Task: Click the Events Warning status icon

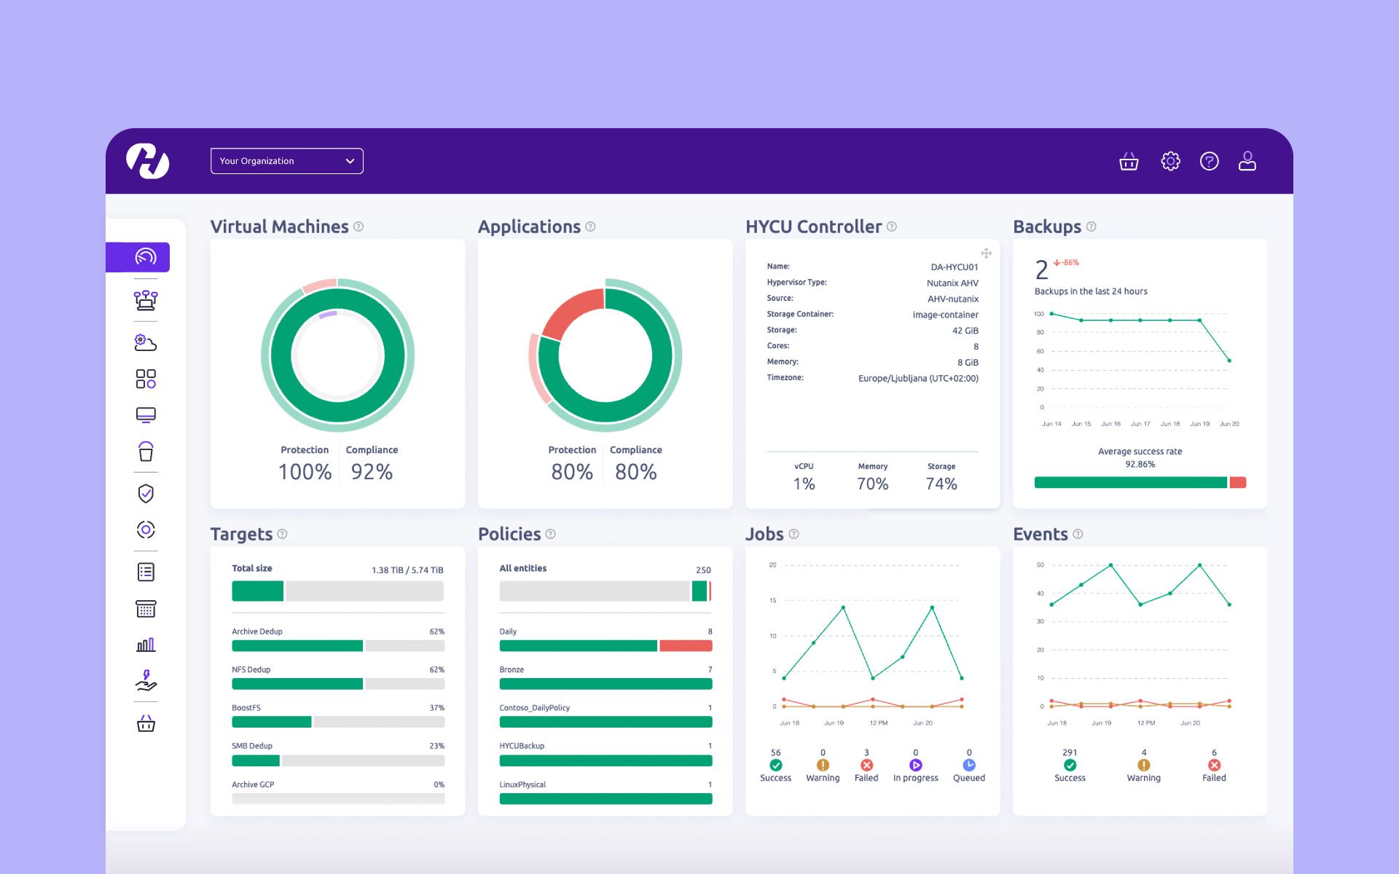Action: point(1143,765)
